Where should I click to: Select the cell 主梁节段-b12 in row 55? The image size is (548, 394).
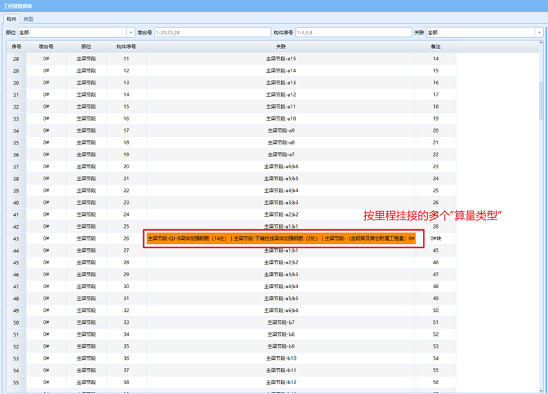click(x=281, y=382)
